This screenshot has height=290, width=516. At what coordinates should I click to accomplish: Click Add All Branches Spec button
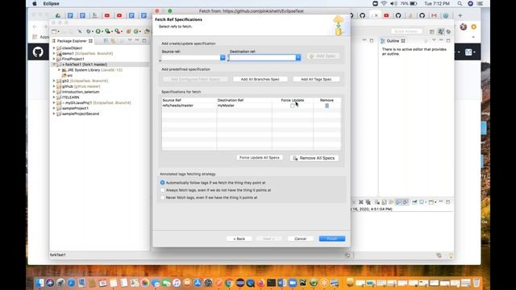pos(260,79)
